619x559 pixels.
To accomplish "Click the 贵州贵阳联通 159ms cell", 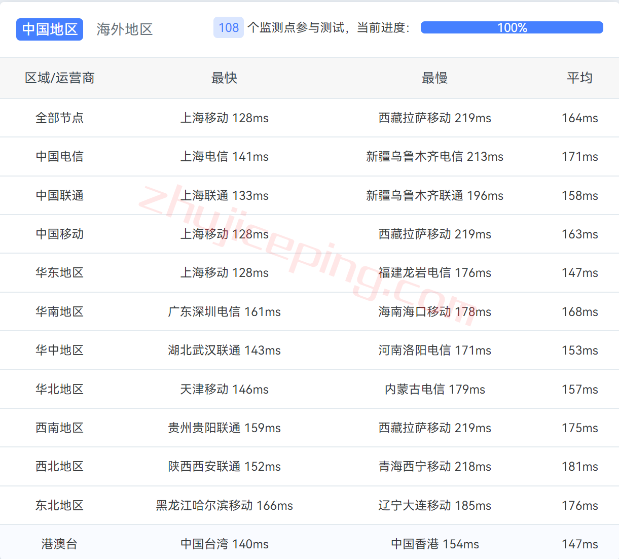I will tap(225, 428).
